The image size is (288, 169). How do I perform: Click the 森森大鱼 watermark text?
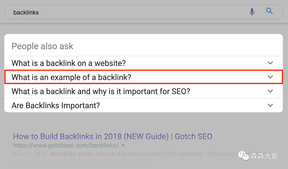[x=264, y=156]
